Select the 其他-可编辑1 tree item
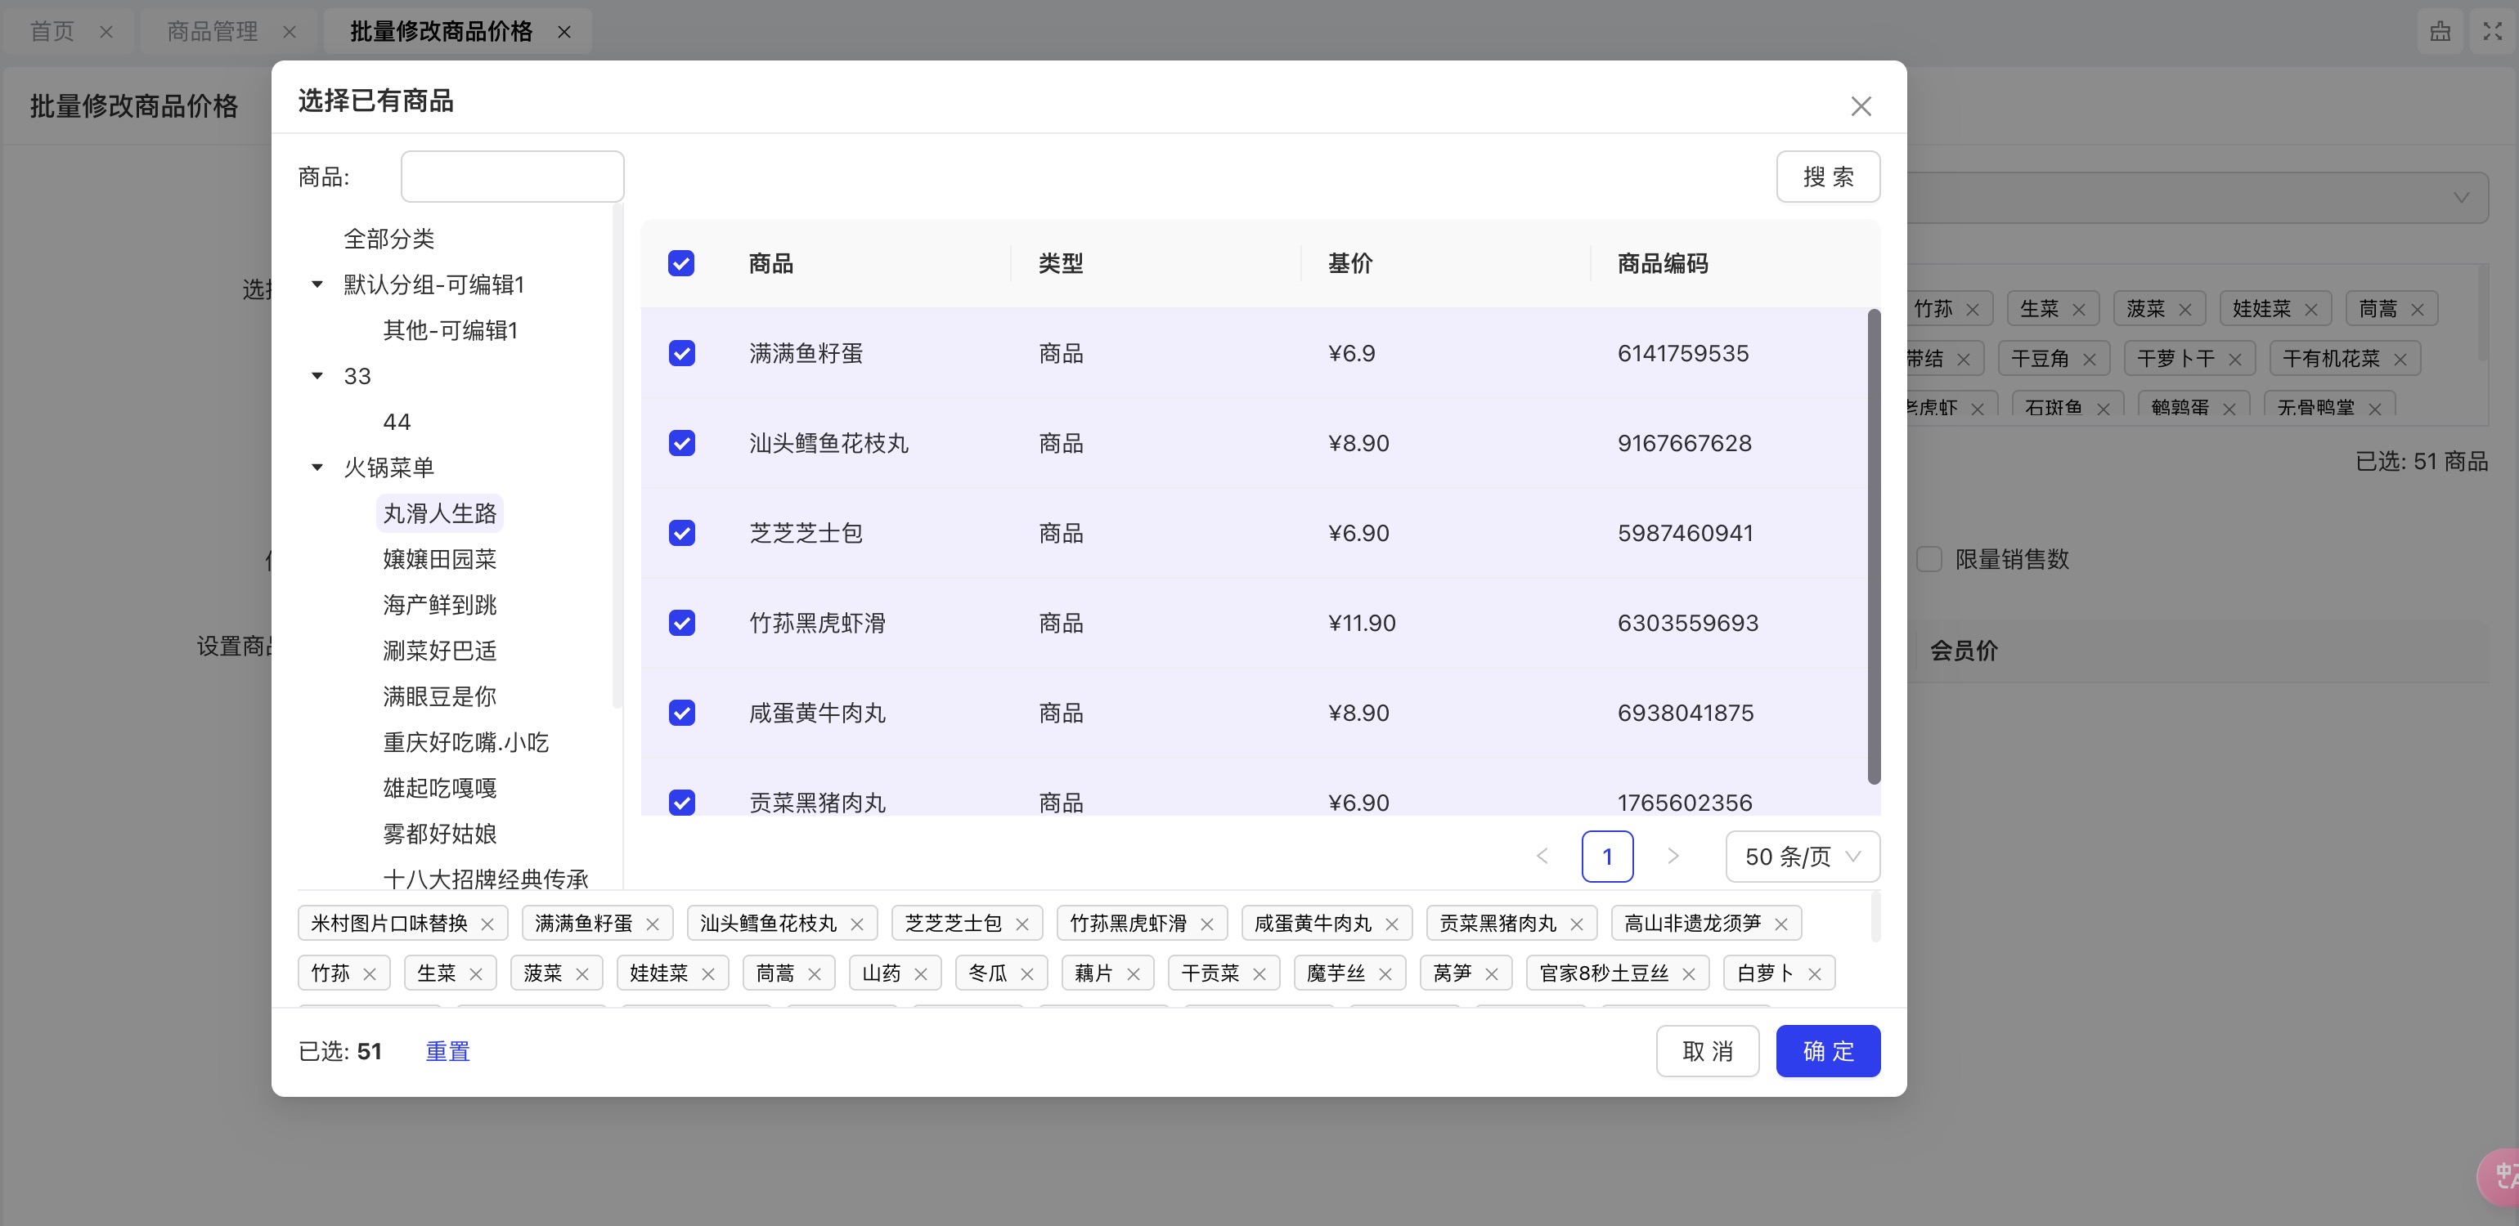2519x1226 pixels. pyautogui.click(x=450, y=330)
